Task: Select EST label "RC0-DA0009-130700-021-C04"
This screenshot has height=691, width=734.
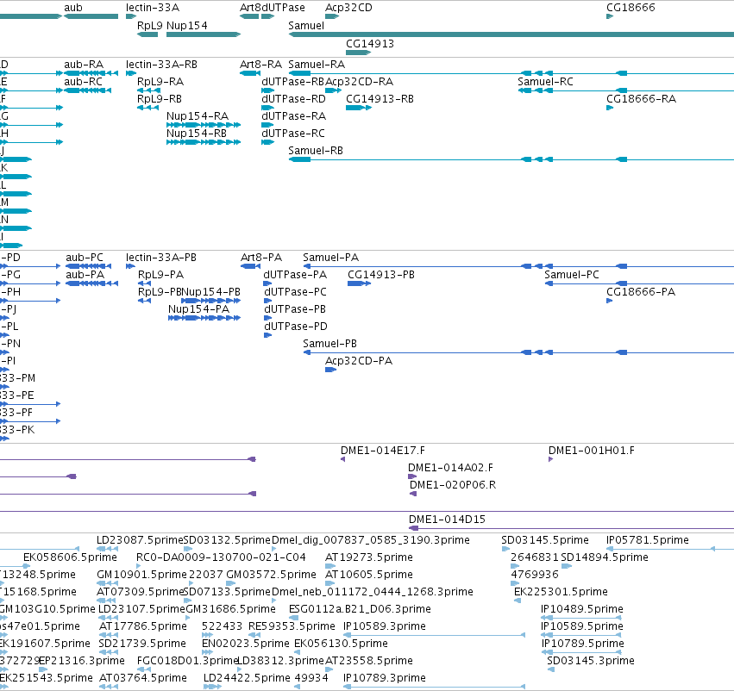Action: click(221, 557)
